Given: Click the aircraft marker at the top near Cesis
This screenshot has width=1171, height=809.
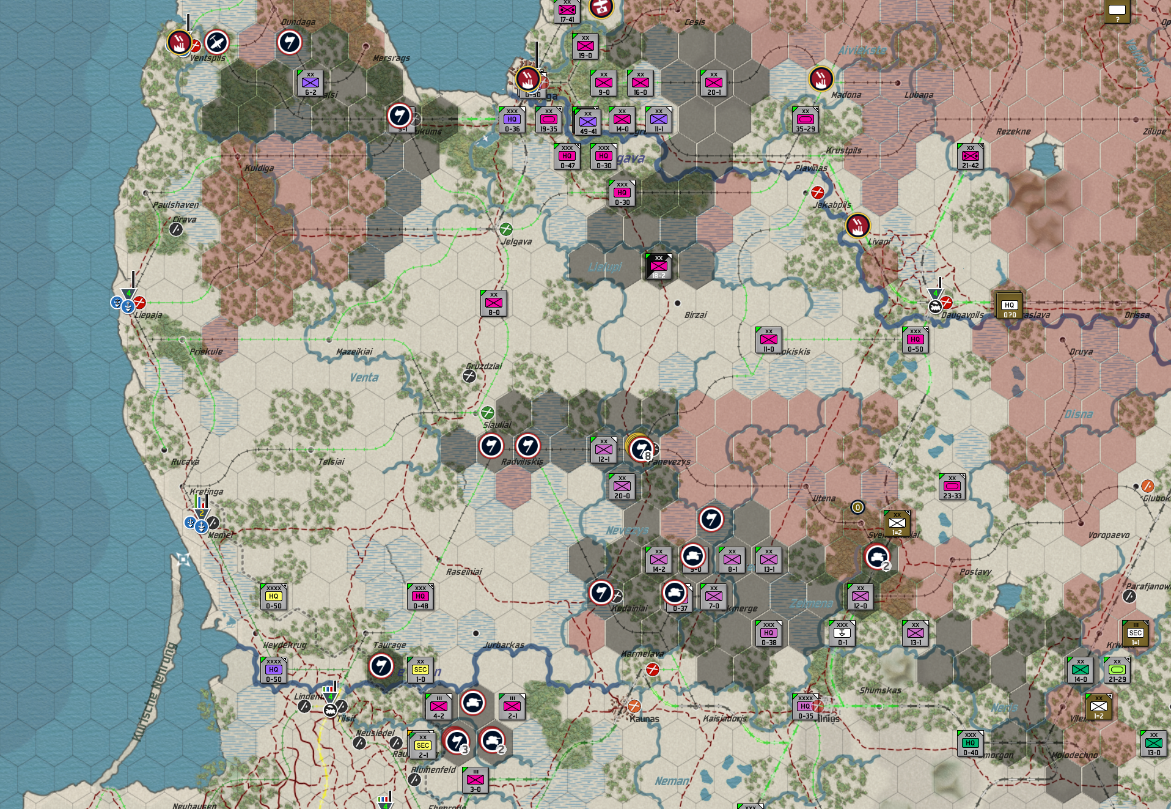Looking at the screenshot, I should pyautogui.click(x=601, y=7).
